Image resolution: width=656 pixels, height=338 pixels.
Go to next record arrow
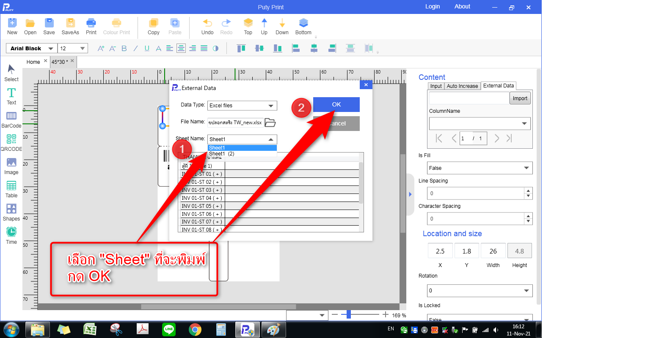(497, 138)
